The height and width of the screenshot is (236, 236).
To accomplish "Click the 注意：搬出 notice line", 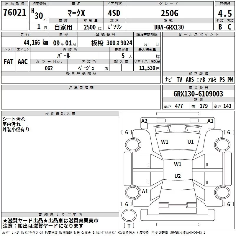I will click(43, 226).
